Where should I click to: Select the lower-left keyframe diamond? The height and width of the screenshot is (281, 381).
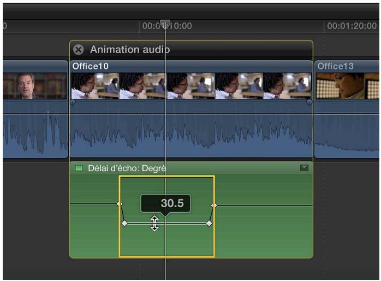coord(124,224)
